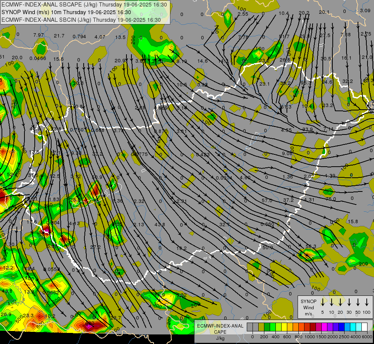Click the 0.794 value near the top
The image size is (374, 344).
coord(79,37)
